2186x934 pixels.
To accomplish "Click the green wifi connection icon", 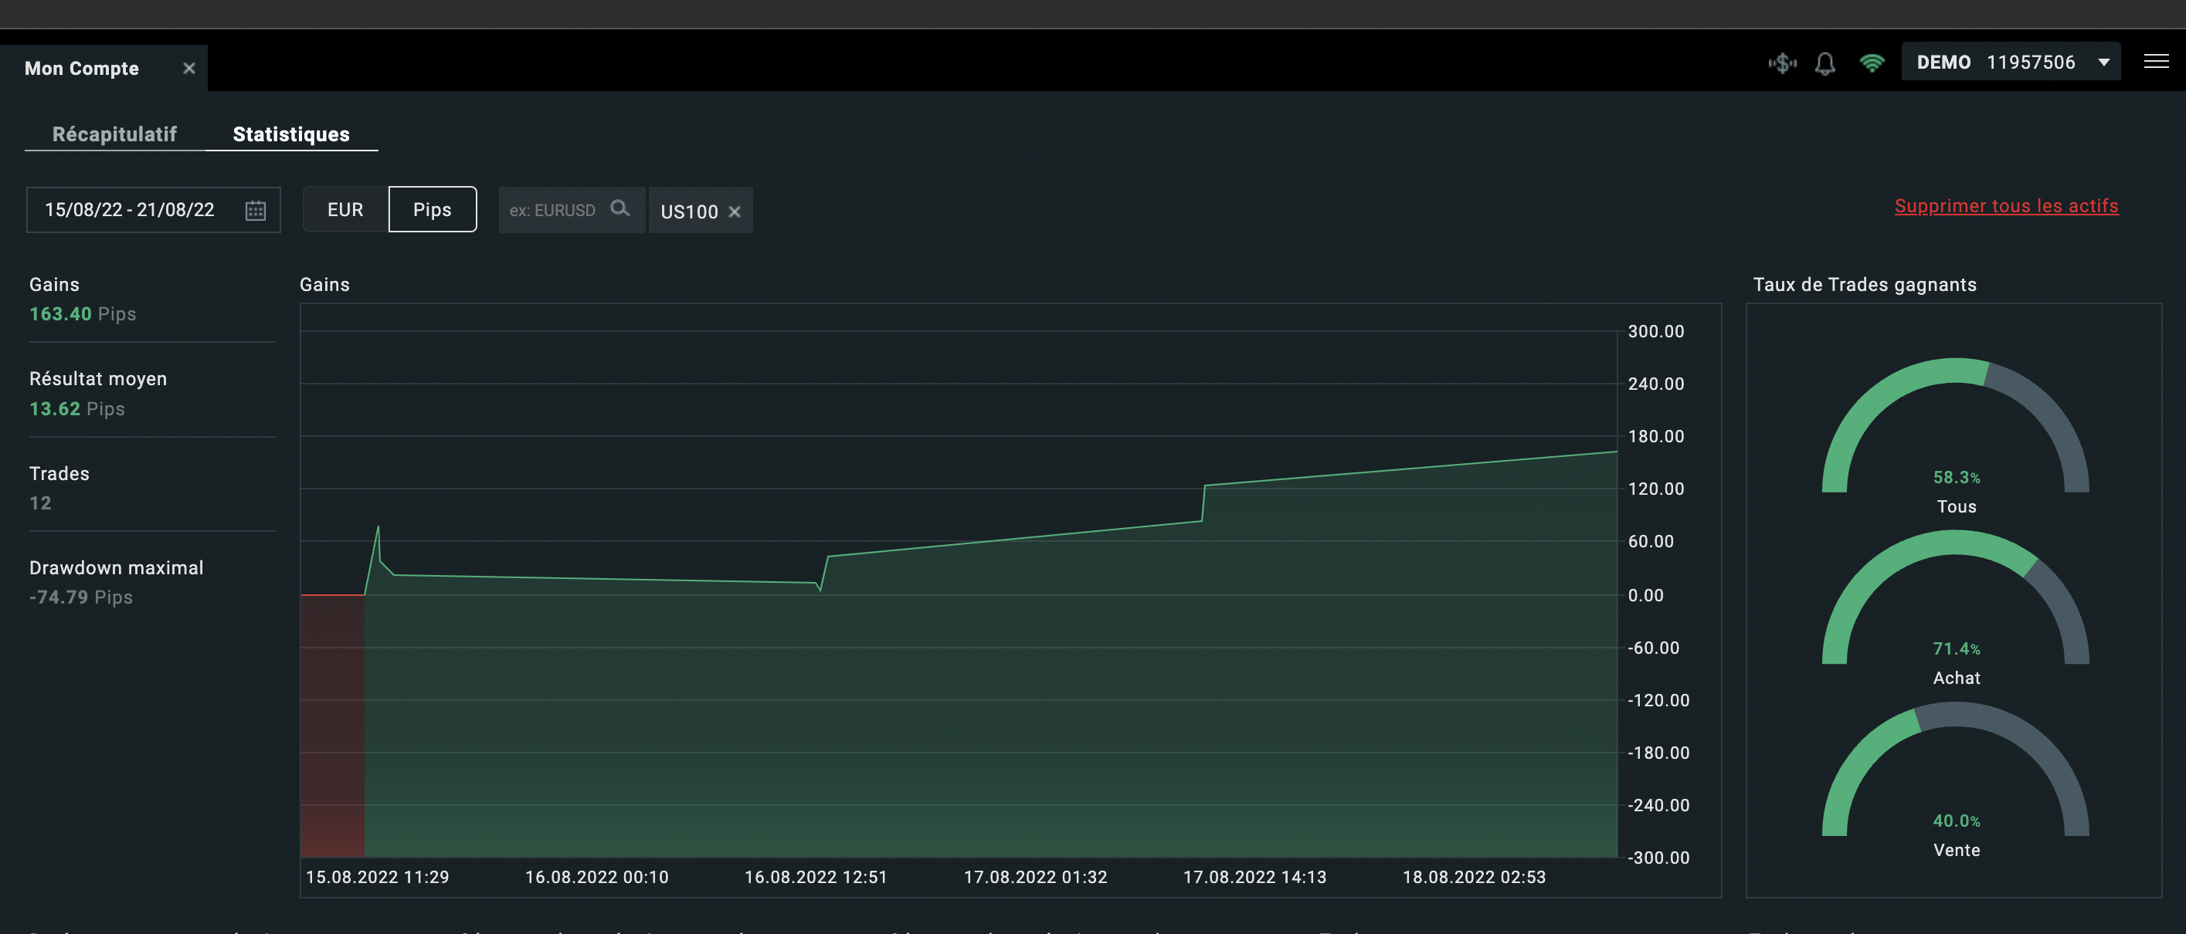I will tap(1871, 63).
